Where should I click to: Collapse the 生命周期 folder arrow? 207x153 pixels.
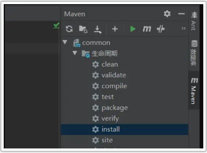click(75, 53)
